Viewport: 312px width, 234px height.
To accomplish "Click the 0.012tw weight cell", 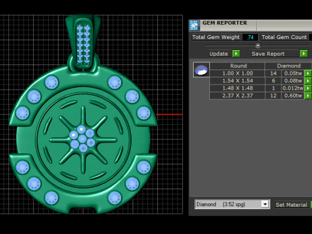I will pyautogui.click(x=293, y=88).
